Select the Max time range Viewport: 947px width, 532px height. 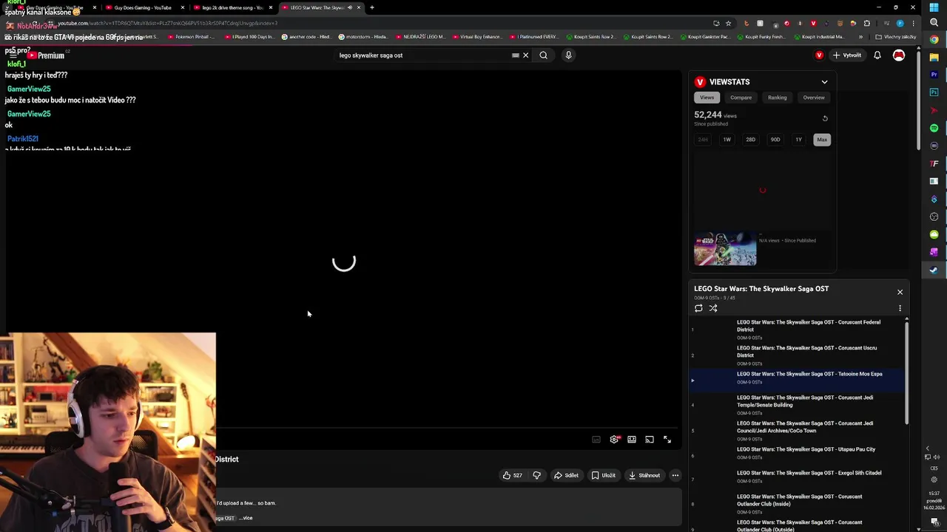click(x=822, y=140)
